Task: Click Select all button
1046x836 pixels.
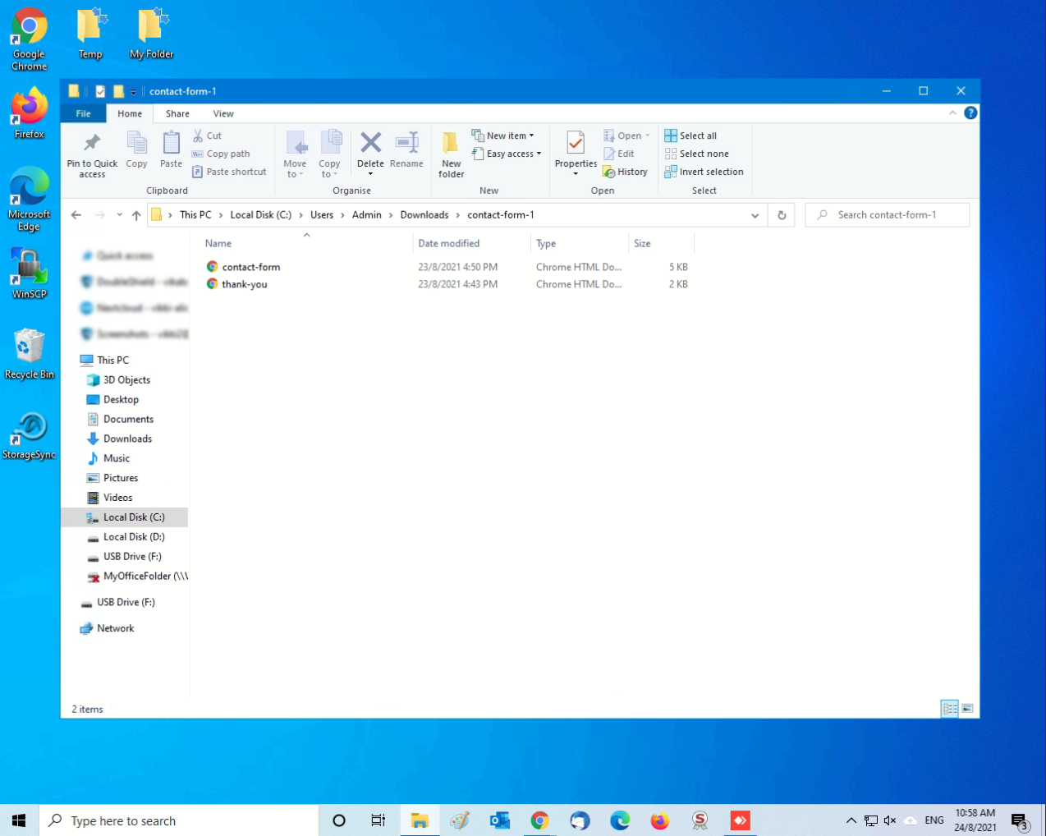Action: tap(690, 136)
